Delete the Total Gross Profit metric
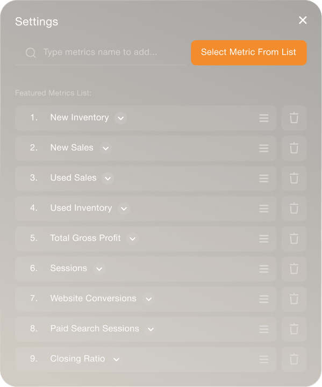The height and width of the screenshot is (387, 322). (294, 239)
